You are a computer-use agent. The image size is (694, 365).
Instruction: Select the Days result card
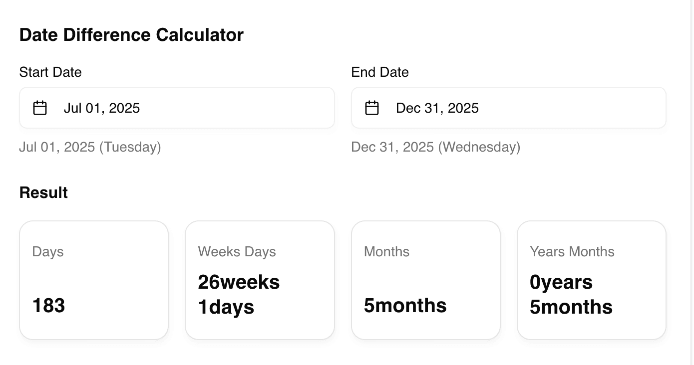click(94, 280)
